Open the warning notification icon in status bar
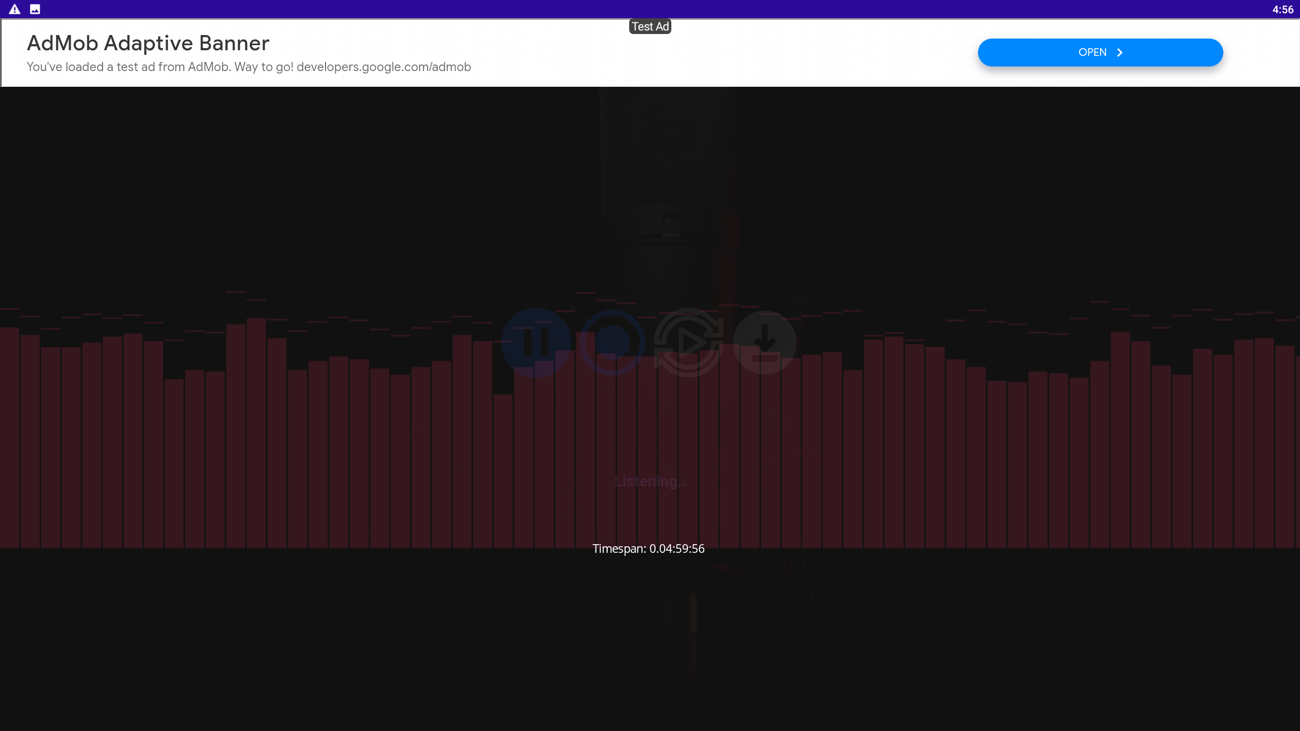The image size is (1300, 731). pyautogui.click(x=15, y=9)
